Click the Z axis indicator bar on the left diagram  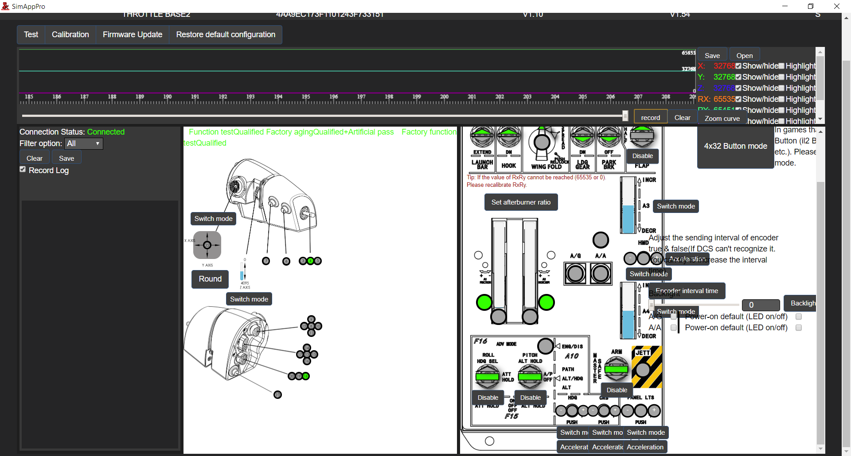point(242,271)
